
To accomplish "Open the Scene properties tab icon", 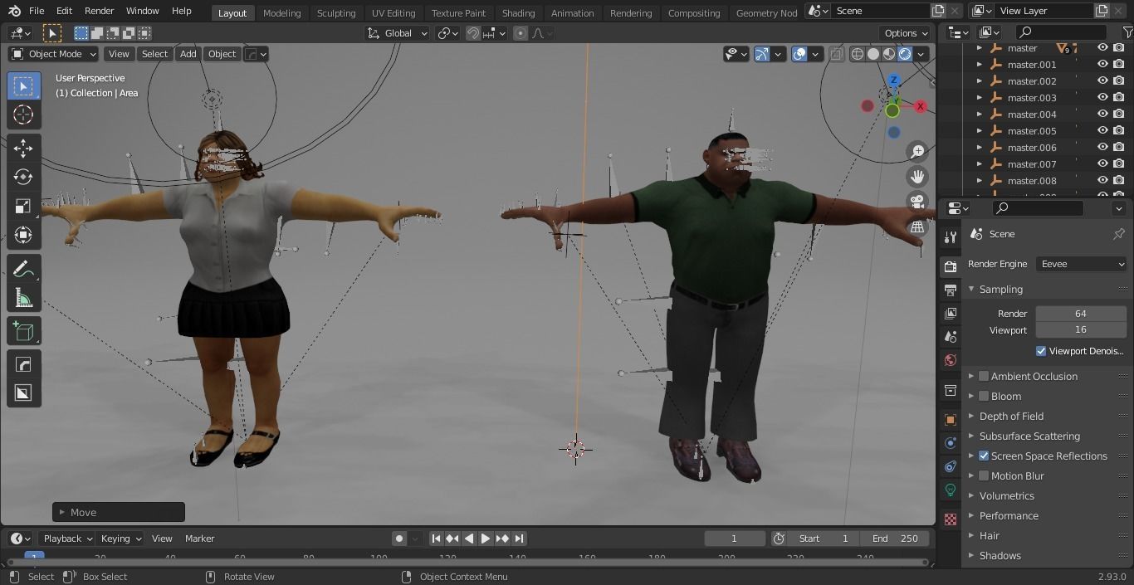I will click(951, 336).
